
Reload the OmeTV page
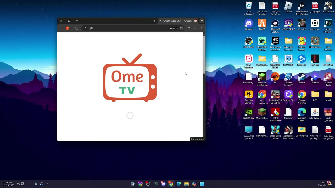(189, 28)
